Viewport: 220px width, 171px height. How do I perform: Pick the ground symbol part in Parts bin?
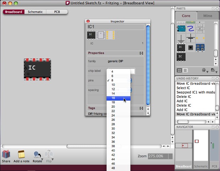181,38
